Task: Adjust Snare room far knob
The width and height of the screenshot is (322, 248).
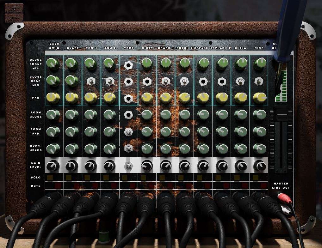Action: [x=72, y=132]
